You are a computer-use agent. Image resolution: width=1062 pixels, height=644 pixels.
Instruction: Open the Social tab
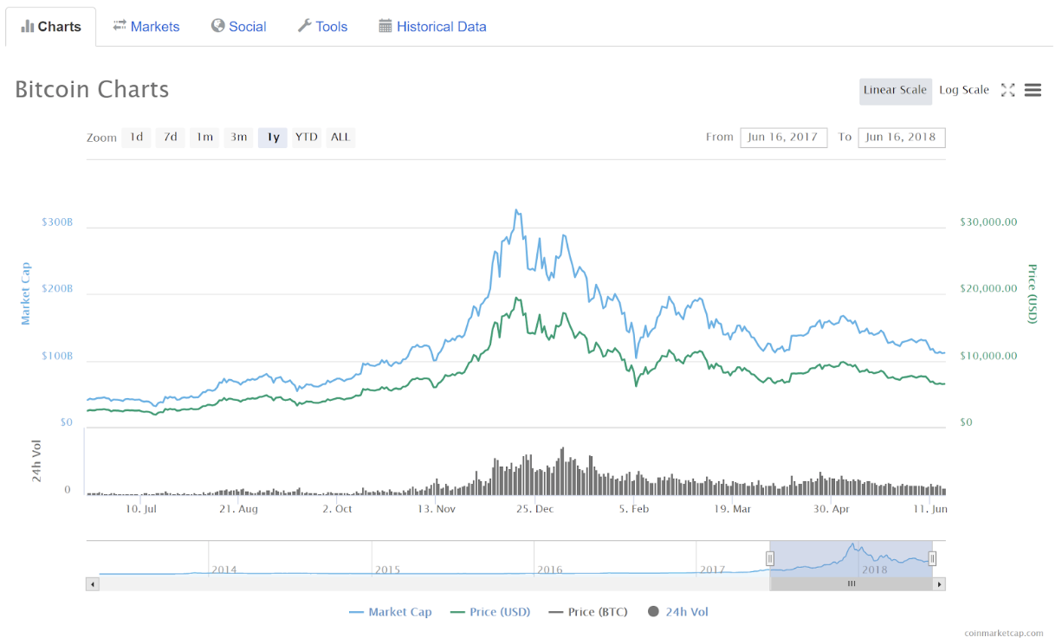238,27
